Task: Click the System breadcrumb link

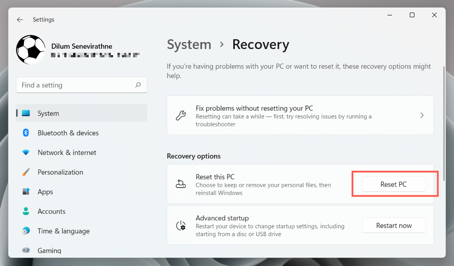Action: (x=189, y=44)
